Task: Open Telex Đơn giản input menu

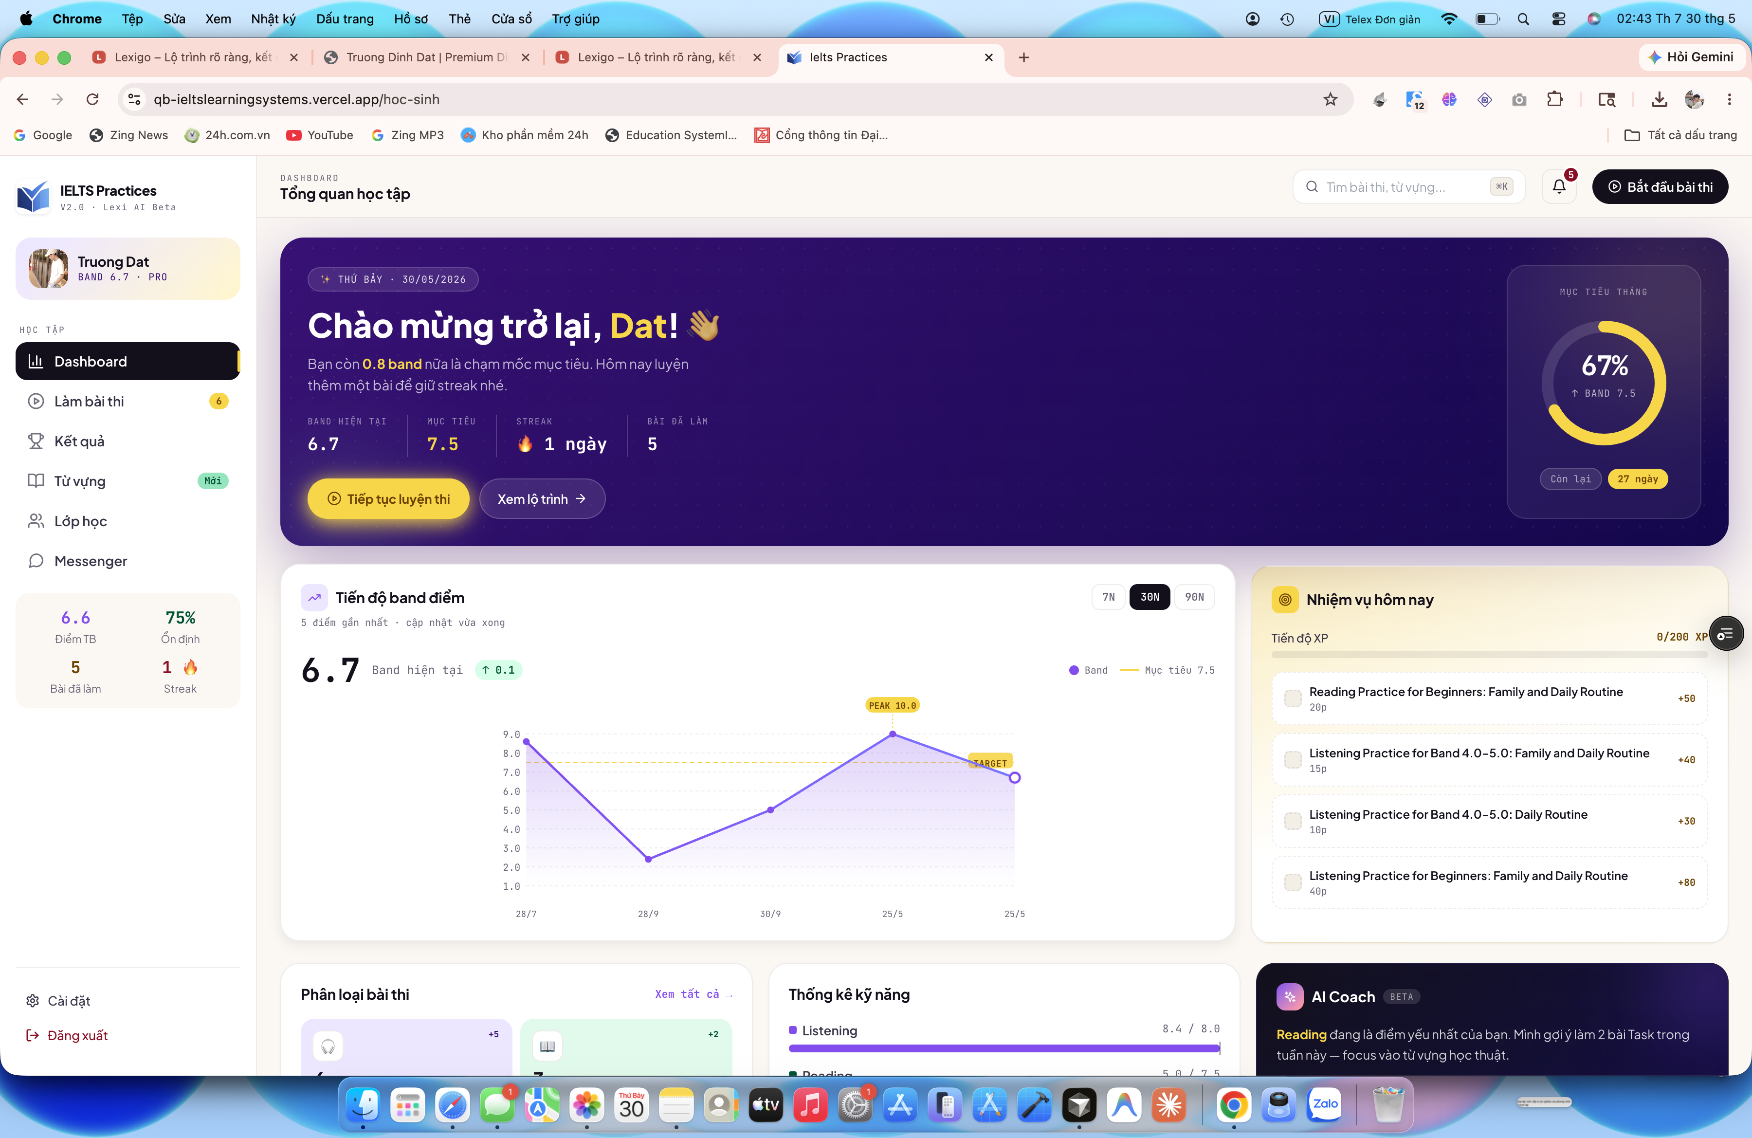Action: (1370, 19)
